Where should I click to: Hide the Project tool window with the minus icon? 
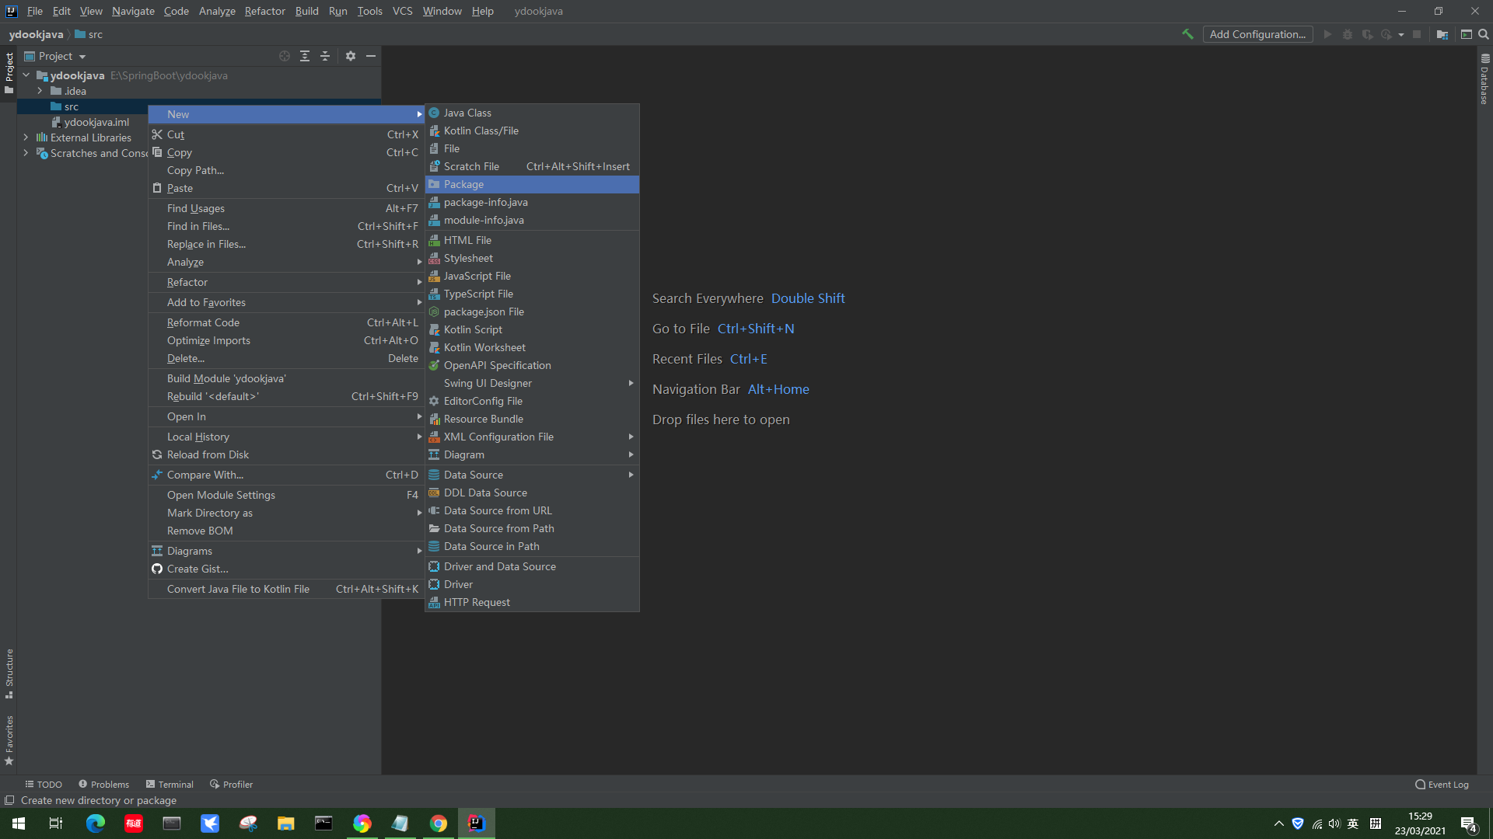click(x=371, y=56)
